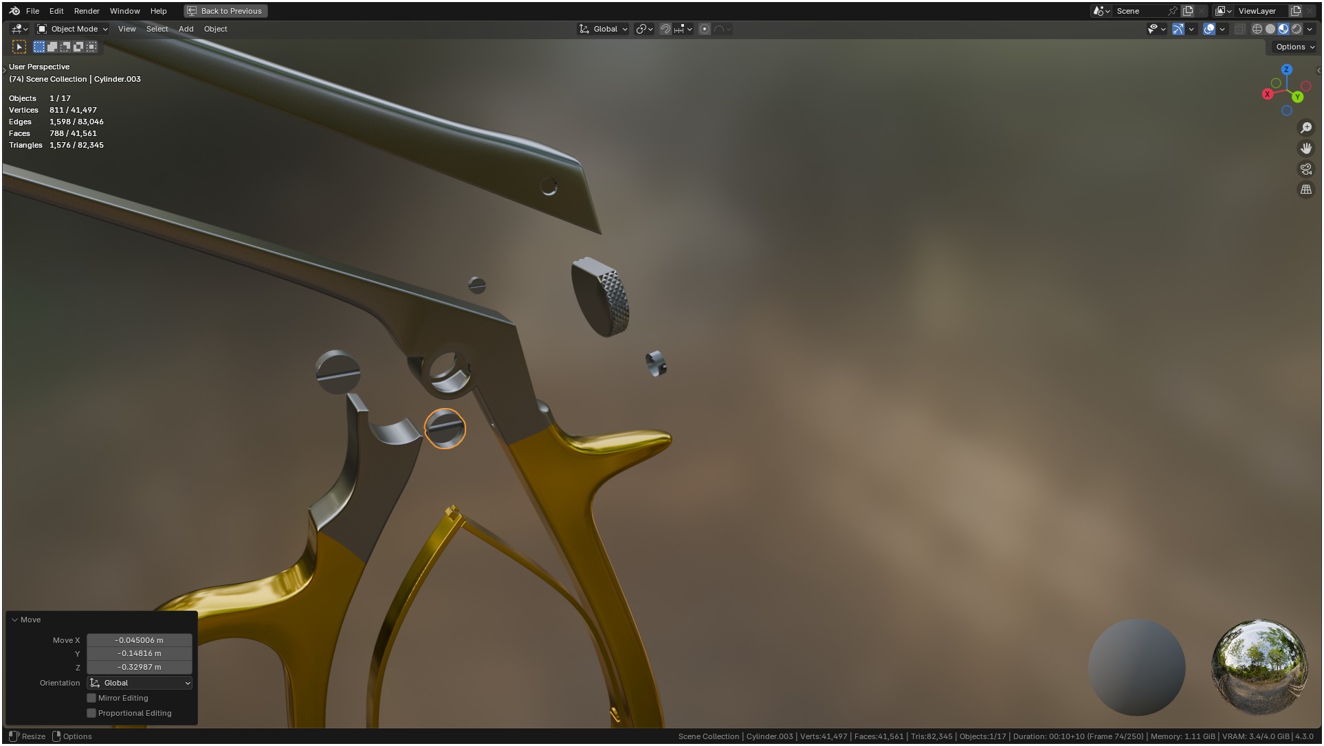Open the Render menu
This screenshot has height=746, width=1324.
tap(87, 11)
